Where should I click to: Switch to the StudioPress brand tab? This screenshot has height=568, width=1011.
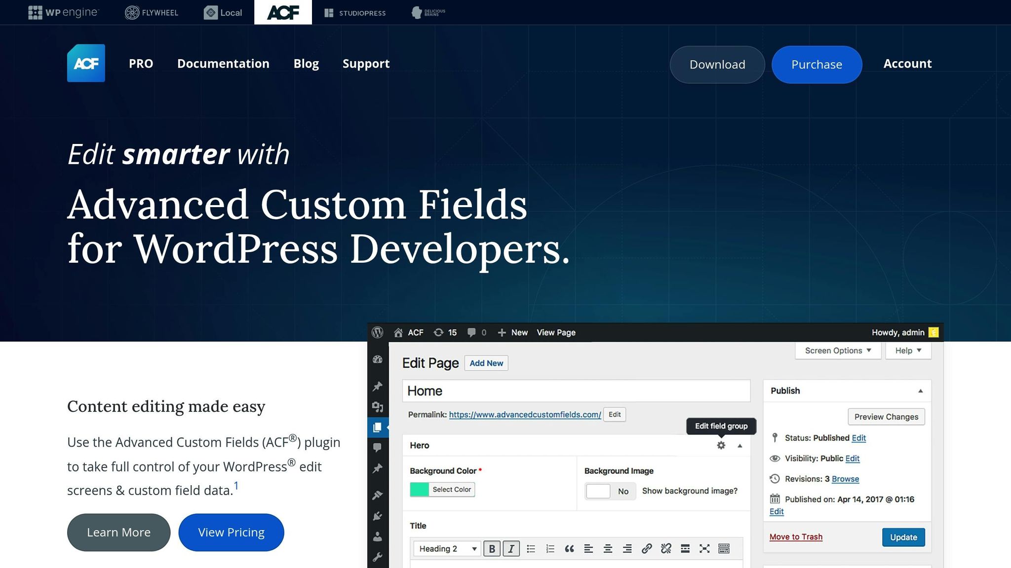point(355,13)
